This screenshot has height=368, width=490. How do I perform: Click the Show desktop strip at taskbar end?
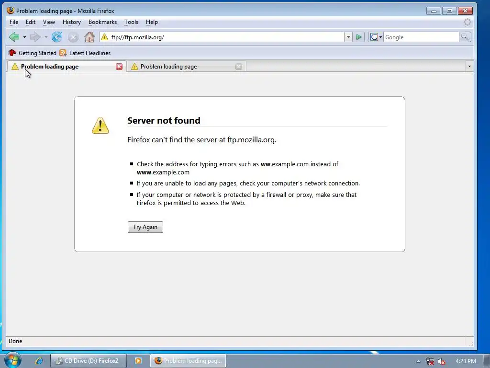pyautogui.click(x=487, y=361)
